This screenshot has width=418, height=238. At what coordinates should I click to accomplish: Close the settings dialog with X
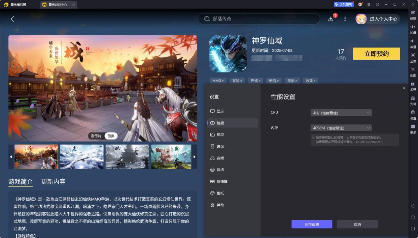pyautogui.click(x=404, y=88)
